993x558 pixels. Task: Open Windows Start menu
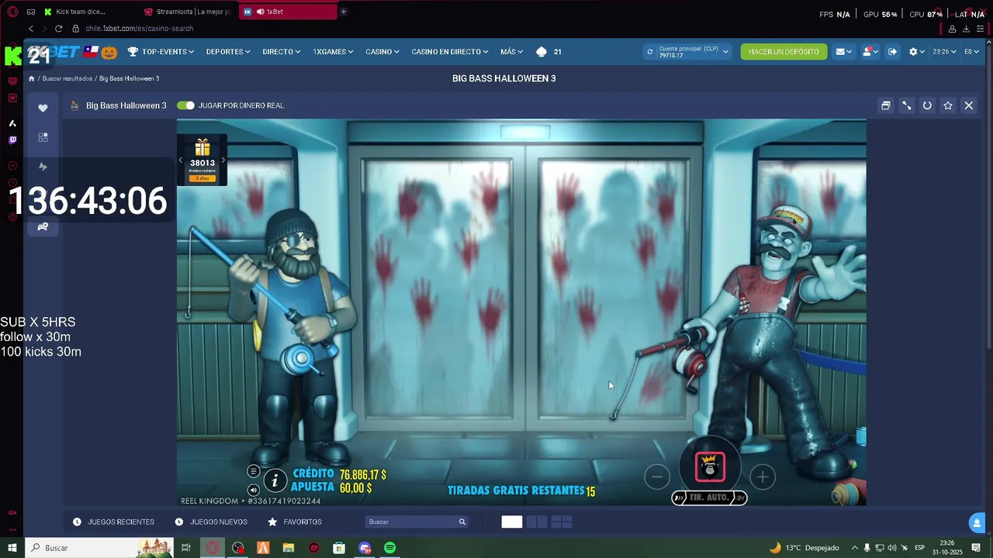(x=12, y=548)
